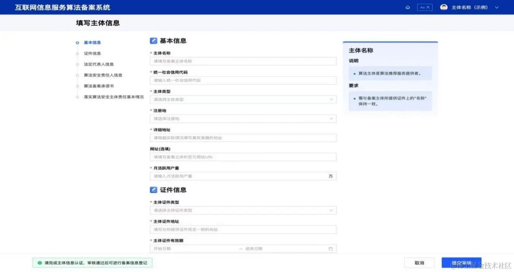Image resolution: width=514 pixels, height=272 pixels.
Task: Click the 基本信息 section header icon
Action: (x=154, y=40)
